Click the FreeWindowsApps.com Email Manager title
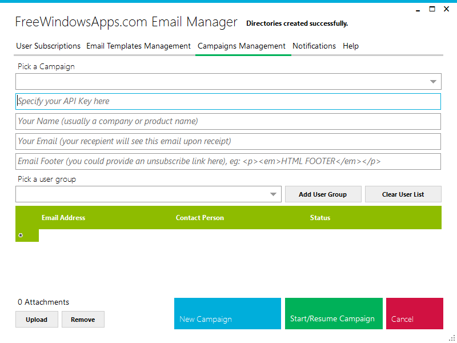This screenshot has height=343, width=457. click(126, 22)
